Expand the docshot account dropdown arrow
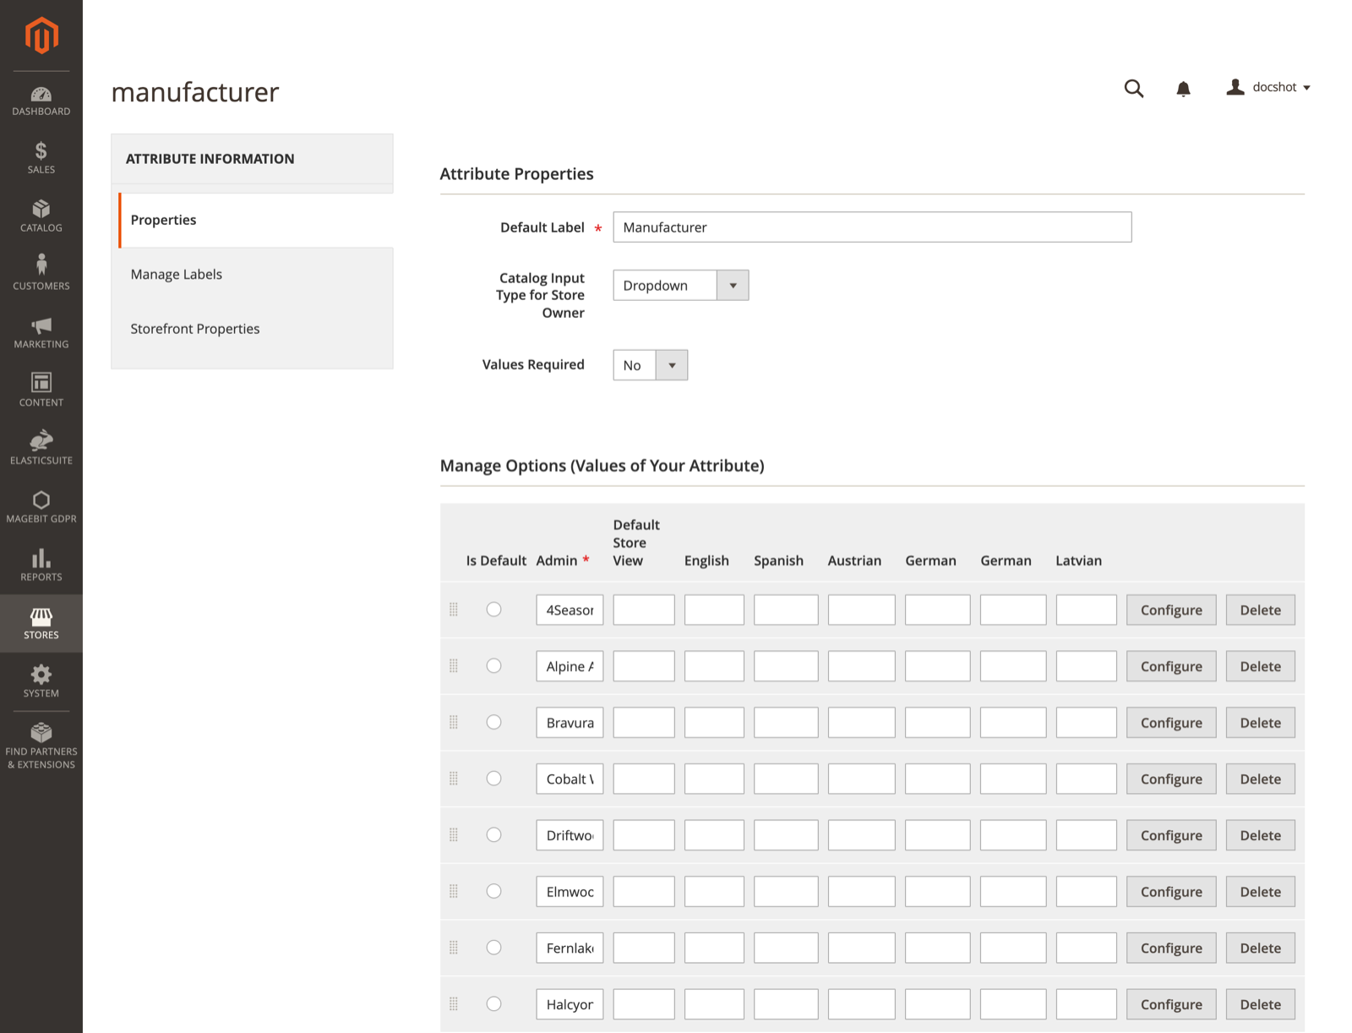1352x1033 pixels. pos(1306,88)
